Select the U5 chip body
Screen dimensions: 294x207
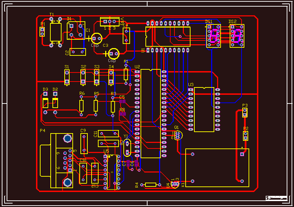pyautogui.click(x=112, y=172)
